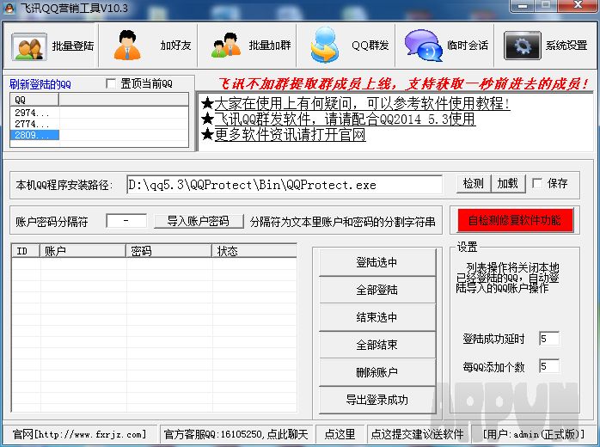This screenshot has height=447, width=600.
Task: Click the 全部登陆 button
Action: coord(377,290)
